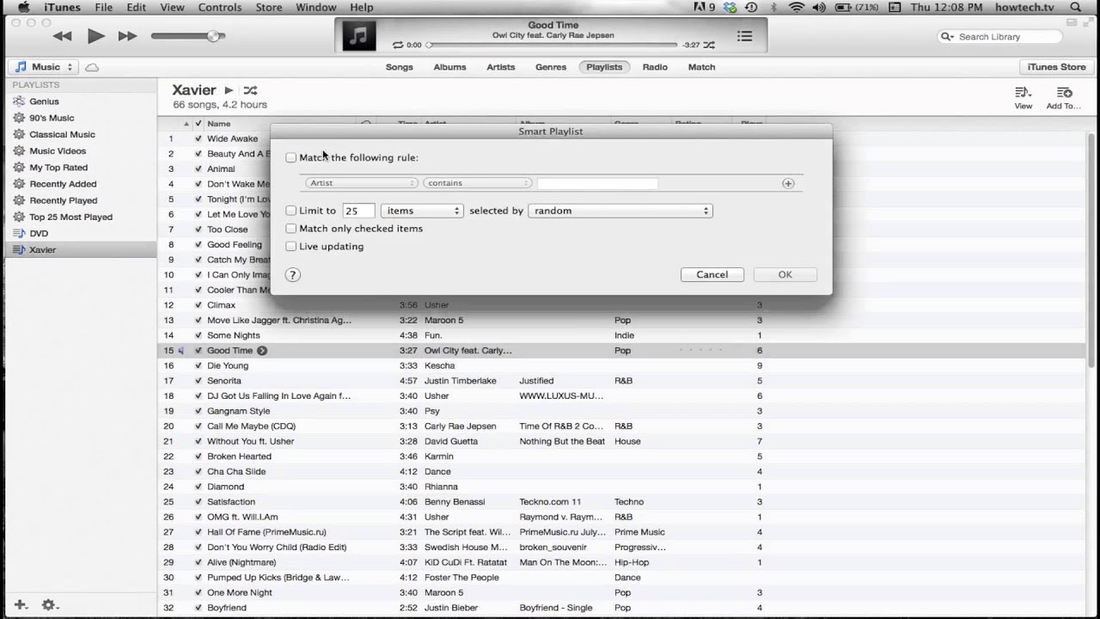The width and height of the screenshot is (1100, 619).
Task: Check the Live updating option
Action: click(291, 247)
